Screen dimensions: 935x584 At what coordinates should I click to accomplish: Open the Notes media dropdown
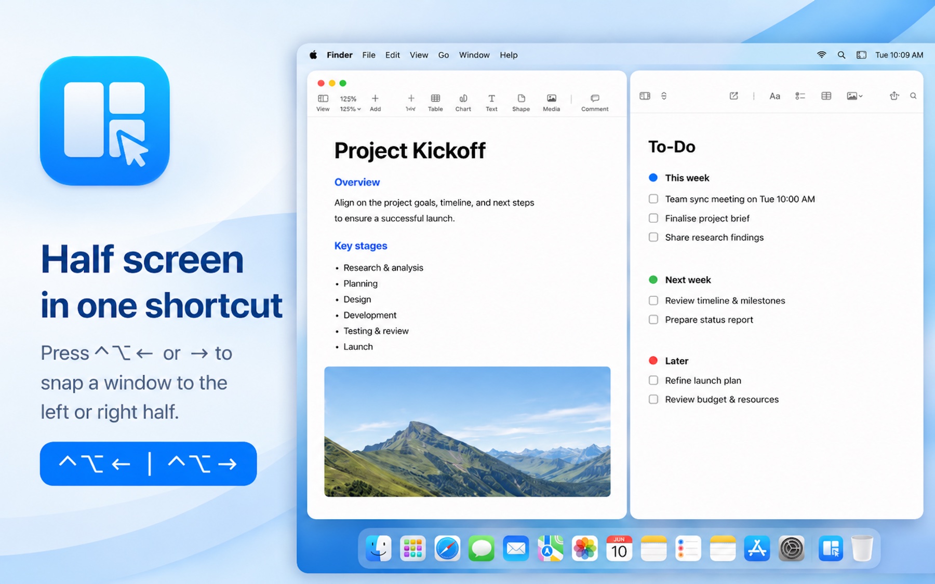pyautogui.click(x=854, y=96)
